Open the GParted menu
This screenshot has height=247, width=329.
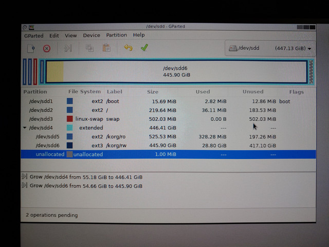pos(34,36)
